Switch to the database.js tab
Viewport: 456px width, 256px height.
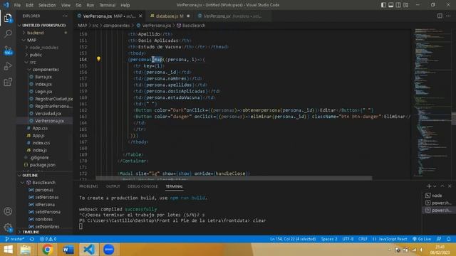click(170, 16)
